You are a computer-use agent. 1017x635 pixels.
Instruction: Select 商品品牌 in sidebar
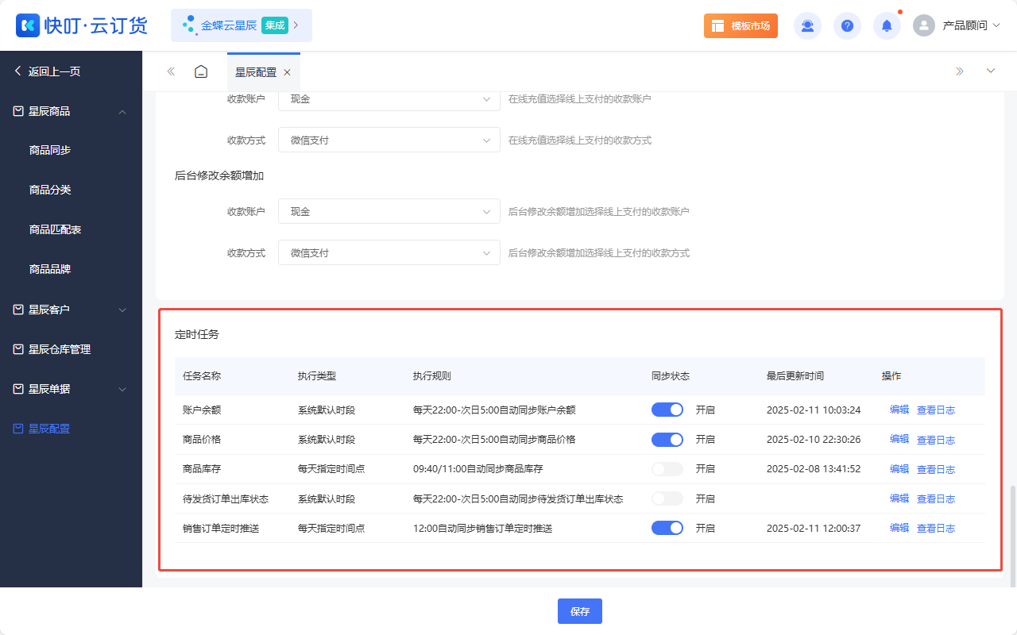[x=50, y=269]
